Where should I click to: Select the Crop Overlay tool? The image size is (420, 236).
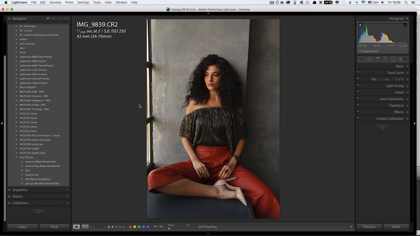pyautogui.click(x=362, y=59)
